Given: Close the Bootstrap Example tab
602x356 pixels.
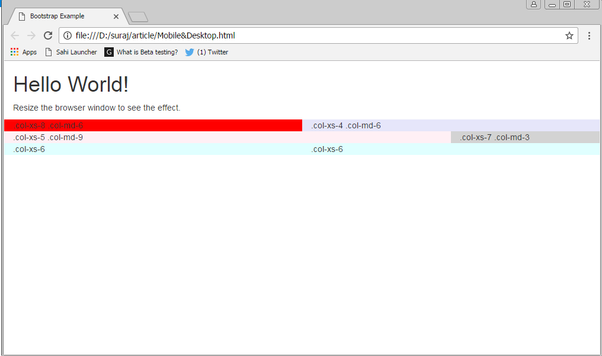Looking at the screenshot, I should (116, 17).
